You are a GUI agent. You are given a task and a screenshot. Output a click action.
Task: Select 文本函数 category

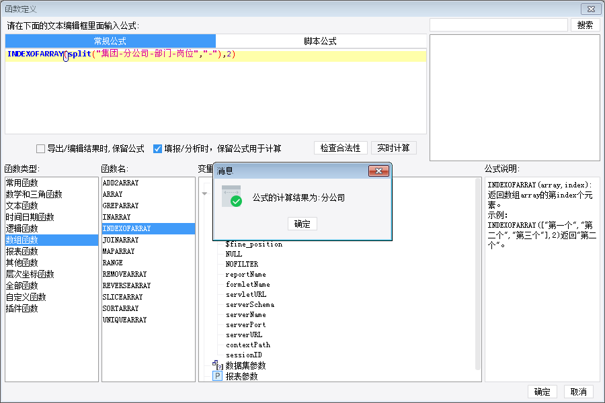tap(51, 206)
